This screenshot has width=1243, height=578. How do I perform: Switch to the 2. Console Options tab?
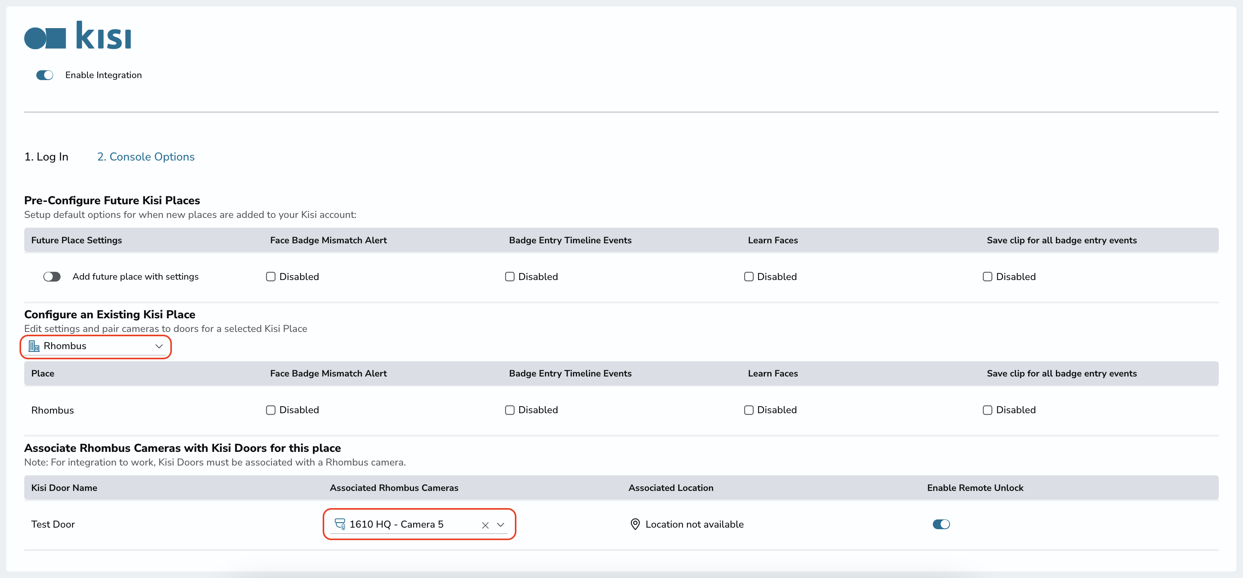(x=146, y=157)
